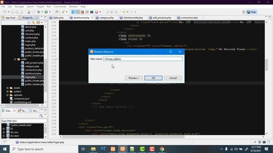Click the XAMPP orange taskbar icon

pyautogui.click(x=113, y=149)
